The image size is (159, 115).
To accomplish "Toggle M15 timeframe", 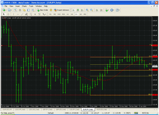I will 59,14.
